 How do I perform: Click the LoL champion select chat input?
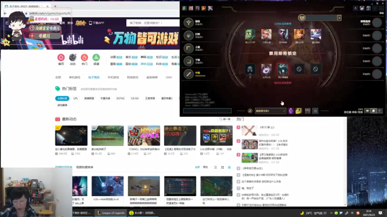coord(208,111)
